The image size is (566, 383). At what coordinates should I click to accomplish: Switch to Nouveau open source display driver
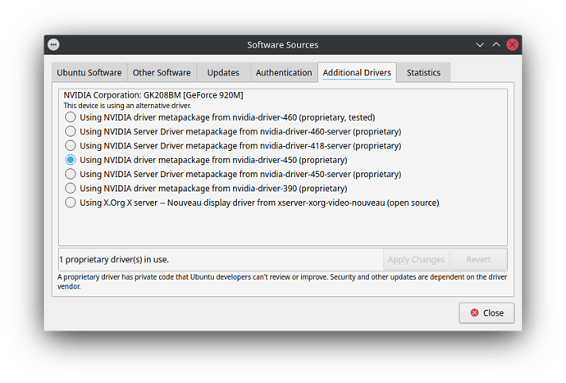pos(71,203)
